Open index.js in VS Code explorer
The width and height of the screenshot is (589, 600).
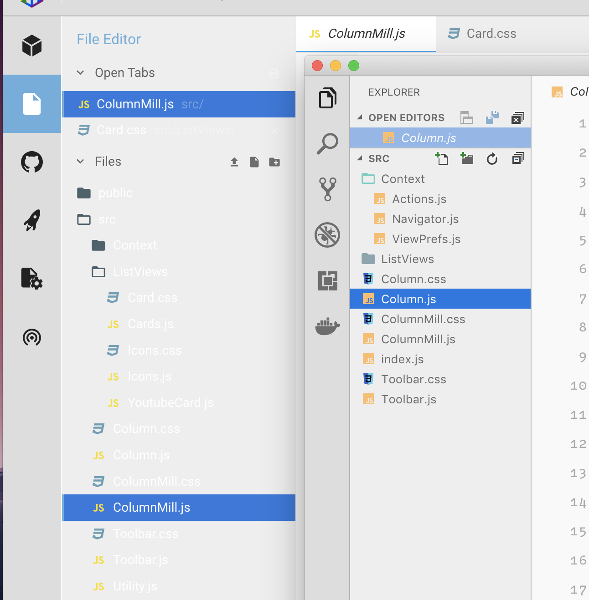tap(440, 359)
